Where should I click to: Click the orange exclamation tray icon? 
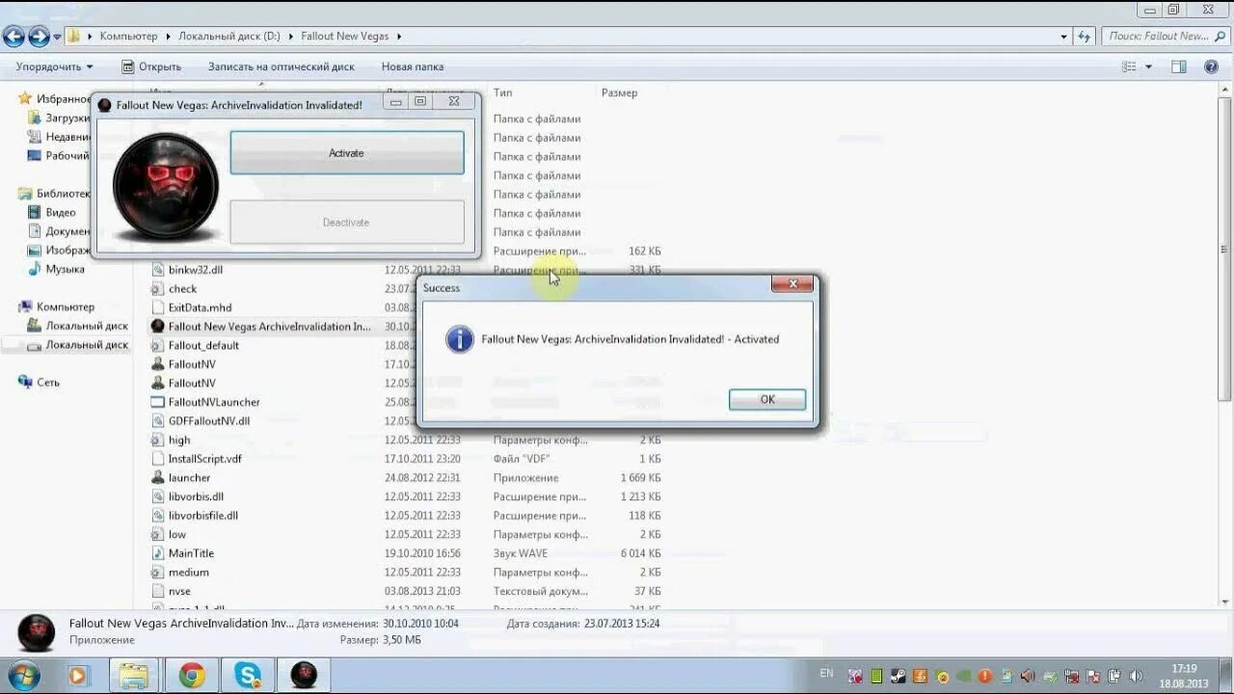[985, 677]
